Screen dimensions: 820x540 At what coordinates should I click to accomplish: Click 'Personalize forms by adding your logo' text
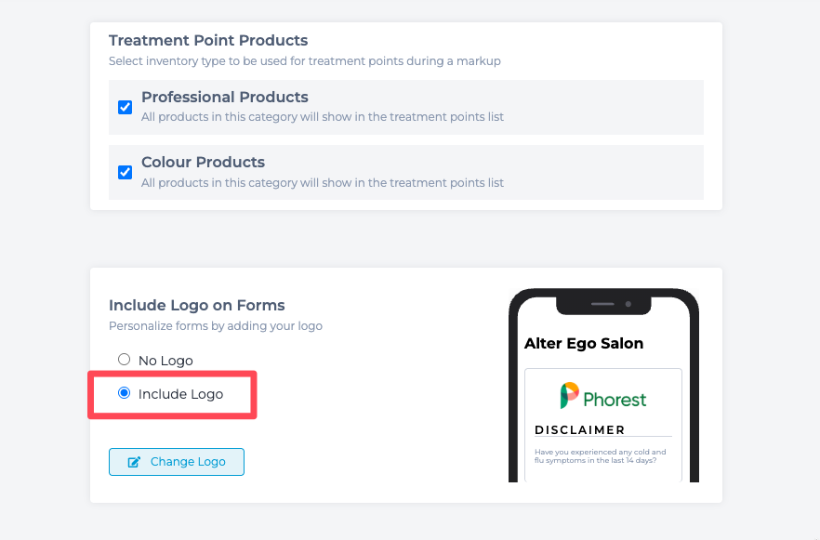(216, 326)
